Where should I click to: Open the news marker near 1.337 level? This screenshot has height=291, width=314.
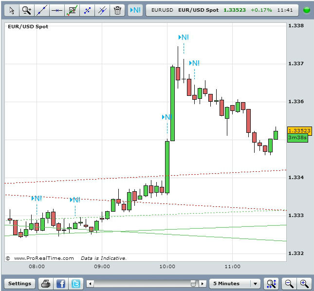click(x=194, y=63)
